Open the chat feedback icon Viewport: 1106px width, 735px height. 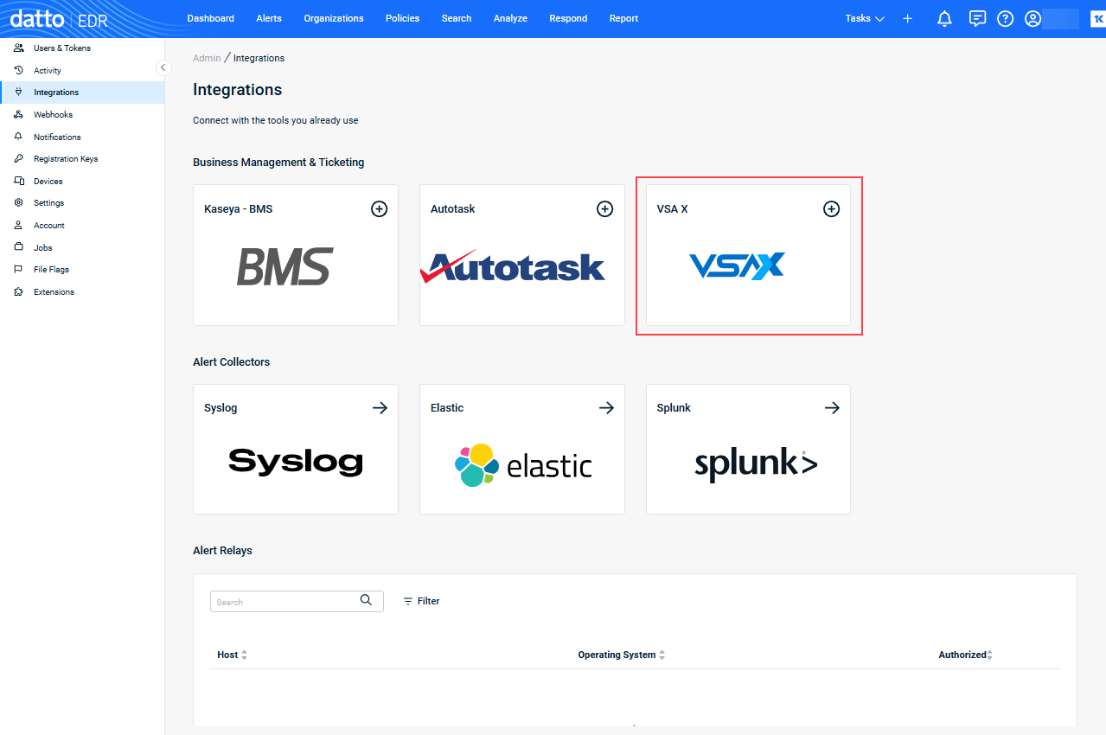coord(977,18)
